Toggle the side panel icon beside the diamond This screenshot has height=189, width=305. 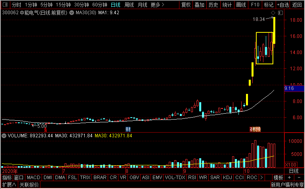[x=280, y=13]
